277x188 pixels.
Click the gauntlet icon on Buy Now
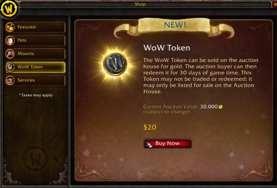point(149,145)
